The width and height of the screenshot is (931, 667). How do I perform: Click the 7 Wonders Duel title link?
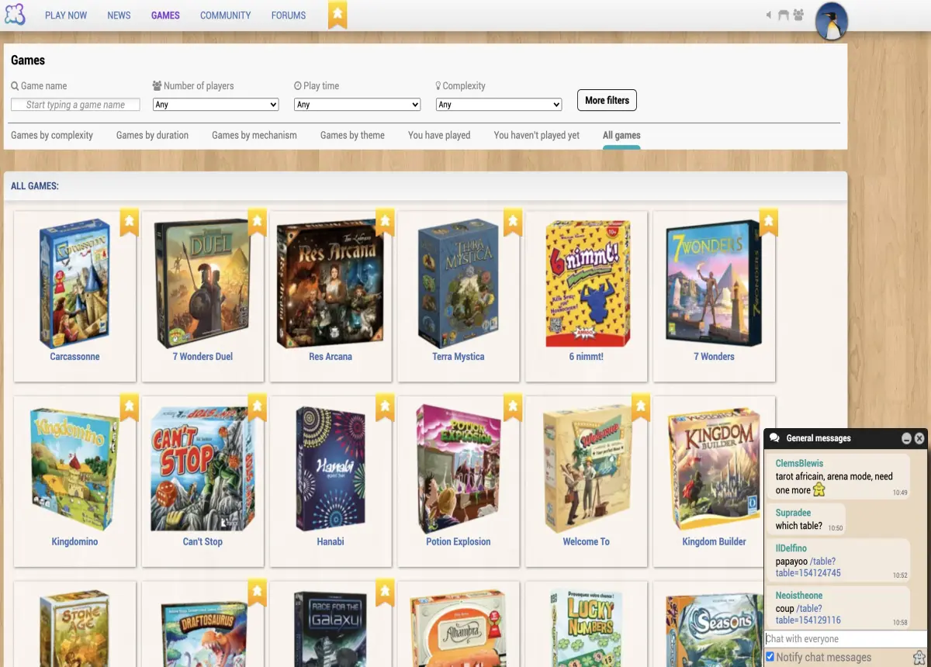(x=202, y=357)
